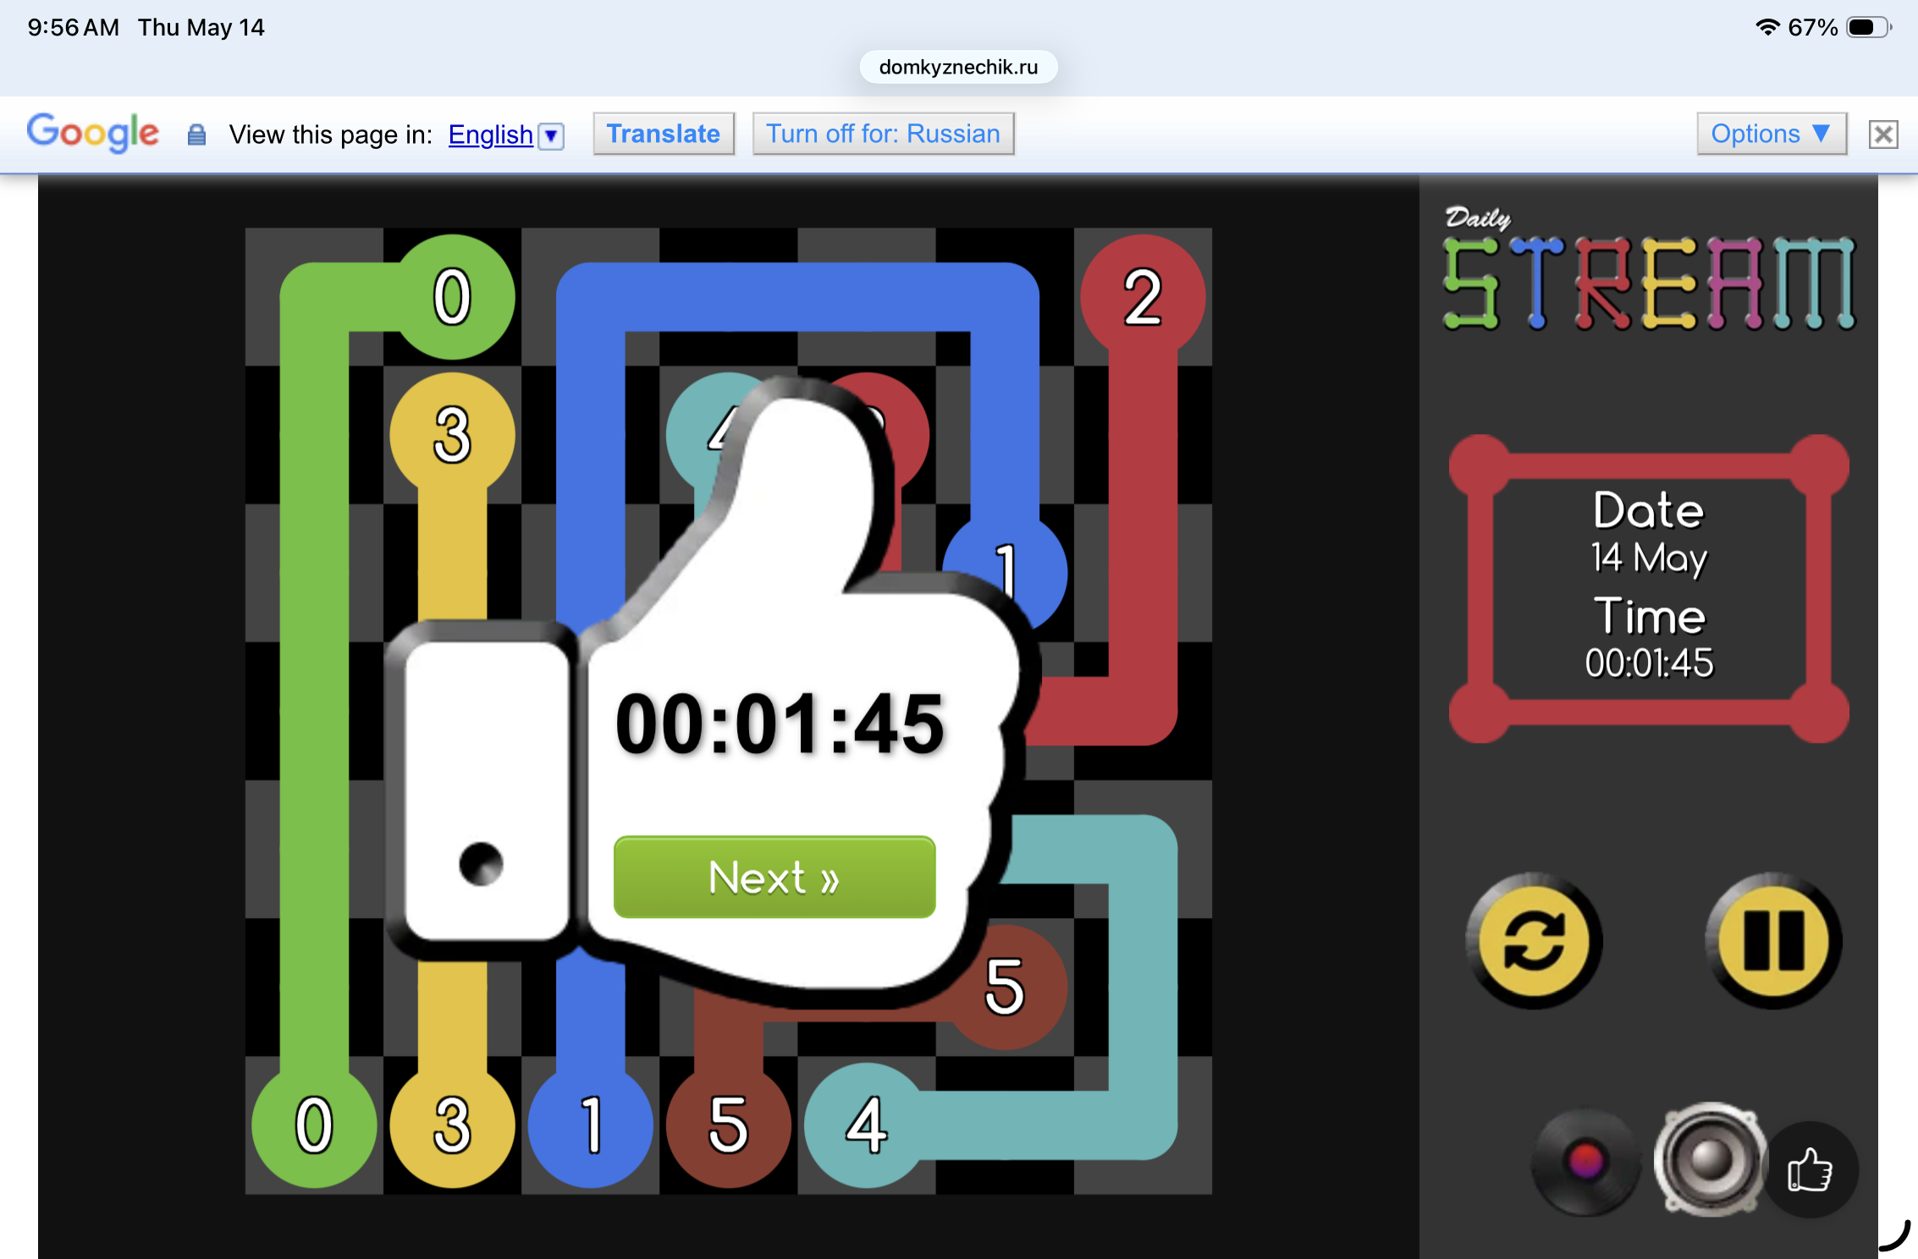The image size is (1918, 1259).
Task: Select the yellow 3 node in bottom row
Action: [452, 1125]
